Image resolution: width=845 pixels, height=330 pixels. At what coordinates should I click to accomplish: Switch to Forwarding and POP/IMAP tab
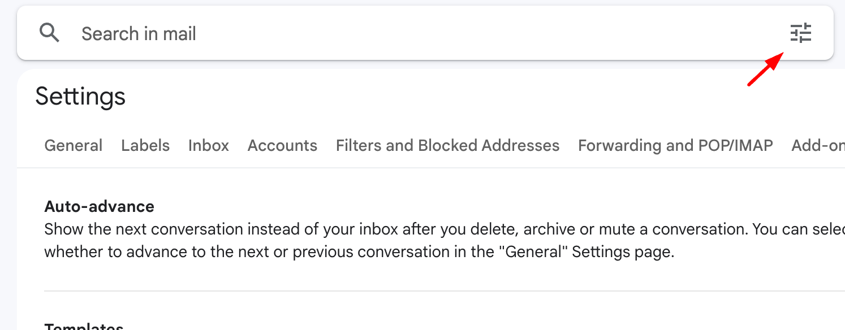[675, 146]
